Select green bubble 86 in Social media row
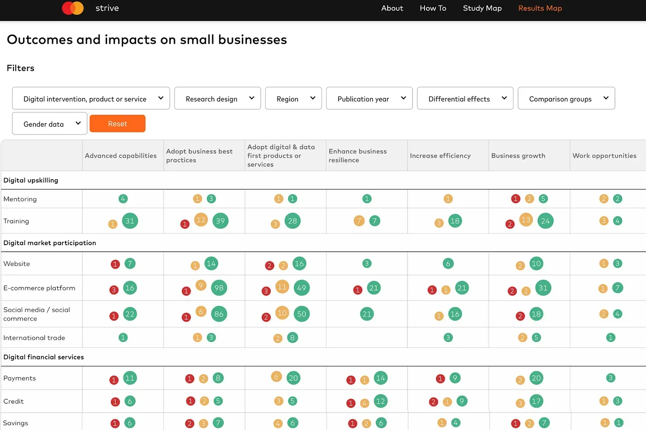646x430 pixels. pos(219,314)
